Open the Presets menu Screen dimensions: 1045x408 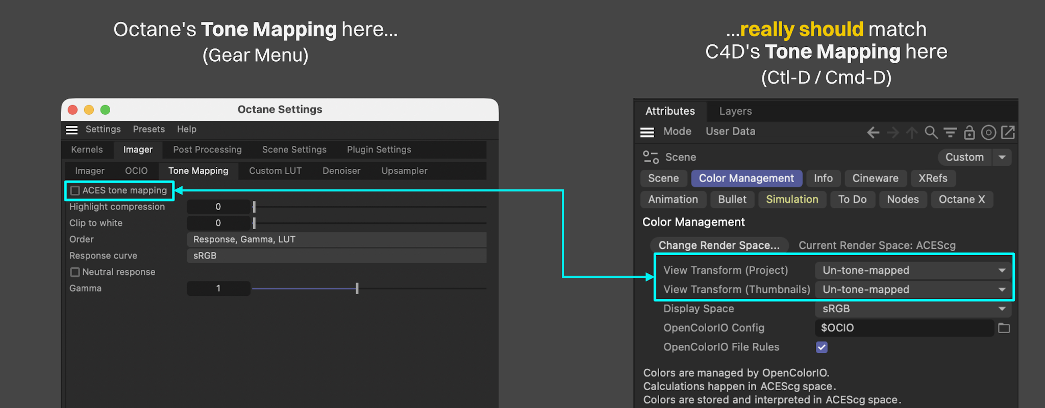149,129
